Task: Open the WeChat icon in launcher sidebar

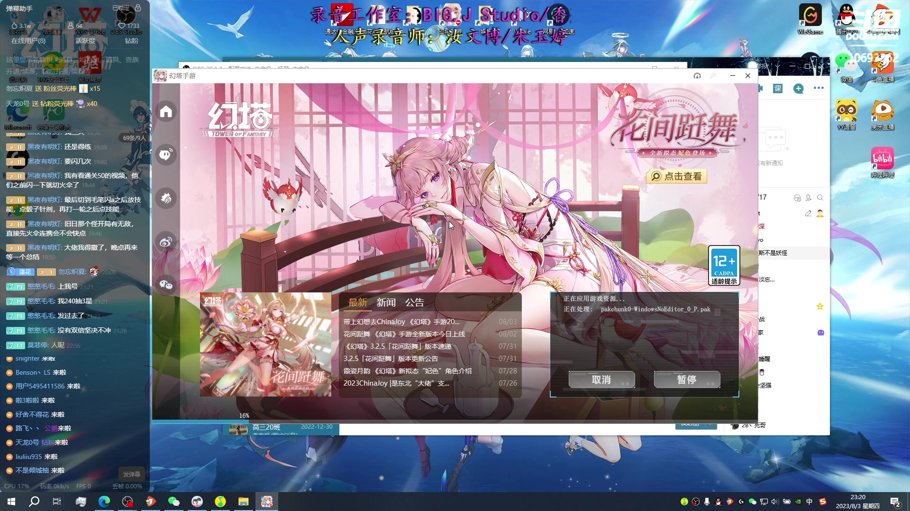Action: (x=166, y=284)
